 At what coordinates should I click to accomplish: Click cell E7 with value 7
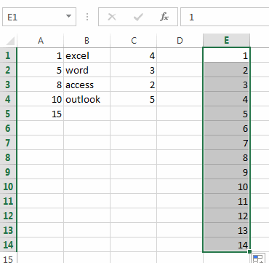[226, 143]
